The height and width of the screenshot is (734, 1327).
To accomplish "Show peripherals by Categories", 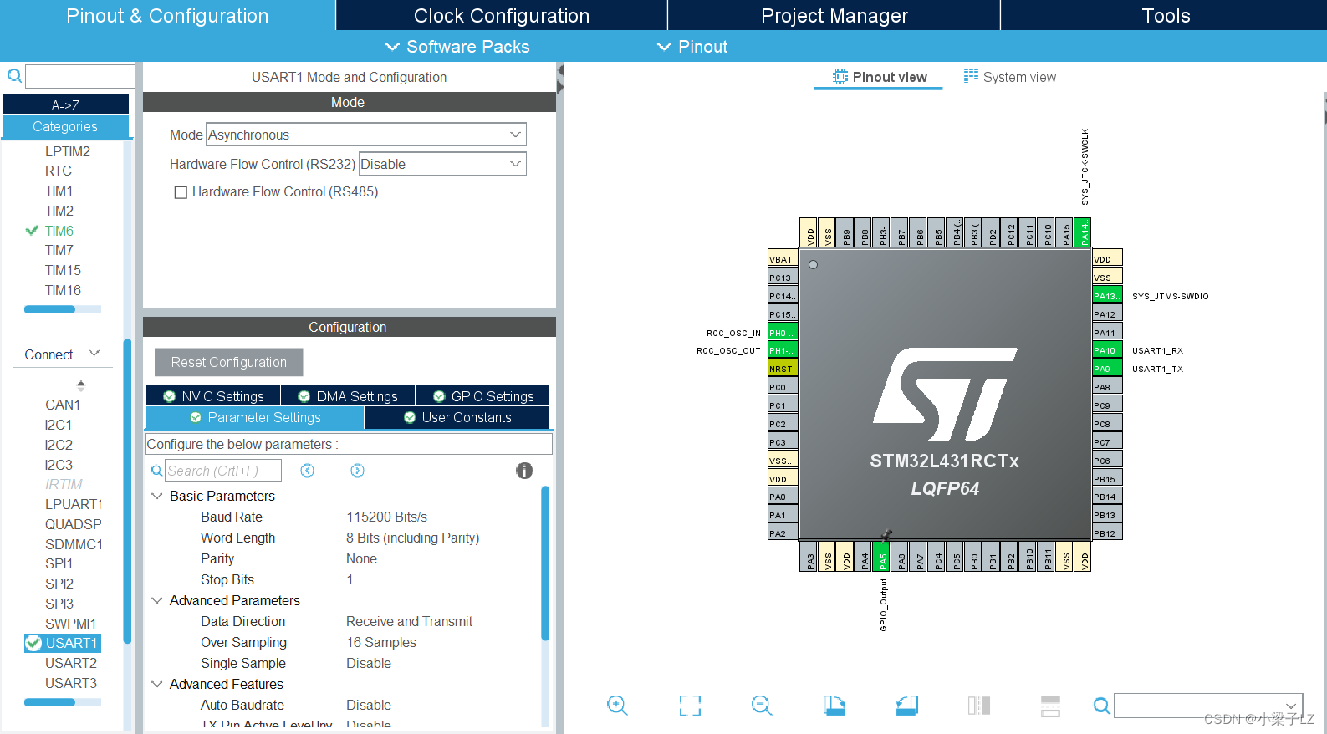I will [65, 126].
